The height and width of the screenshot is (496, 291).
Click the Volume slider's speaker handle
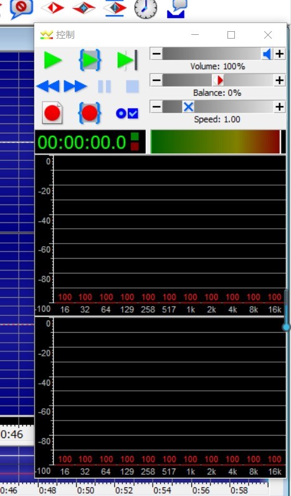click(x=267, y=54)
